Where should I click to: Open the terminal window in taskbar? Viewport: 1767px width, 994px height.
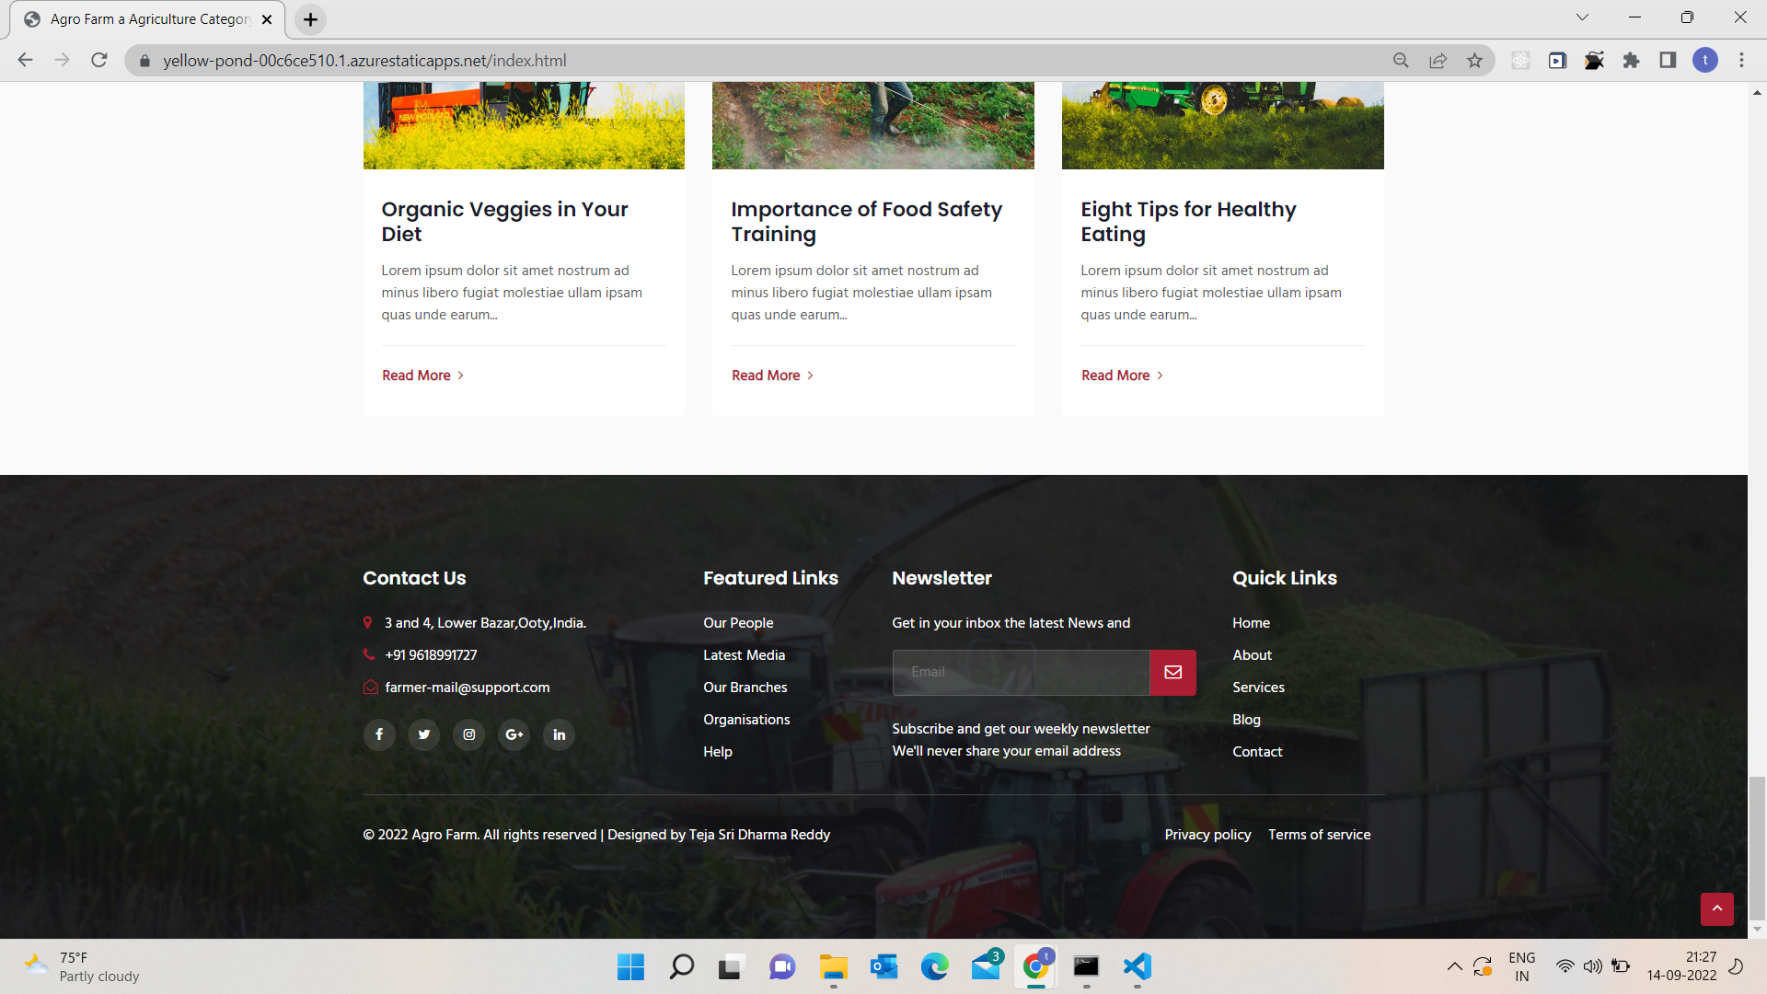click(1087, 966)
